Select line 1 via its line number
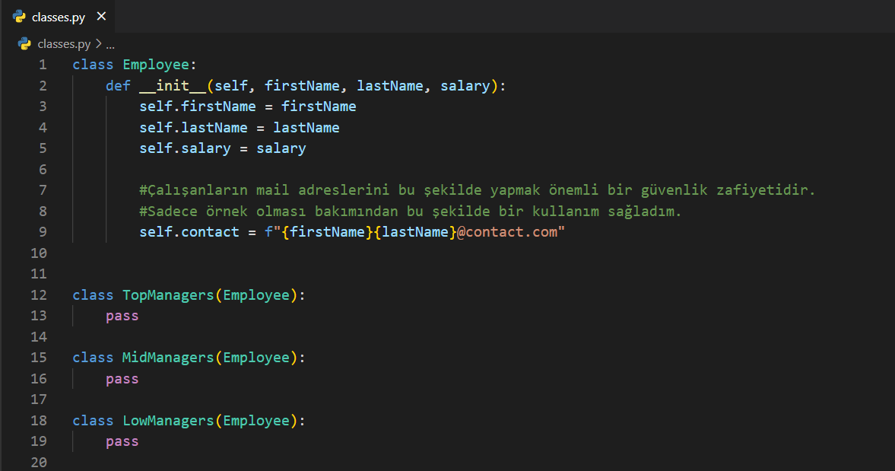The height and width of the screenshot is (471, 895). (43, 65)
